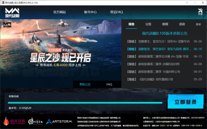Open news 超级联赛第二赛季 16强对阵公布

(x=164, y=72)
